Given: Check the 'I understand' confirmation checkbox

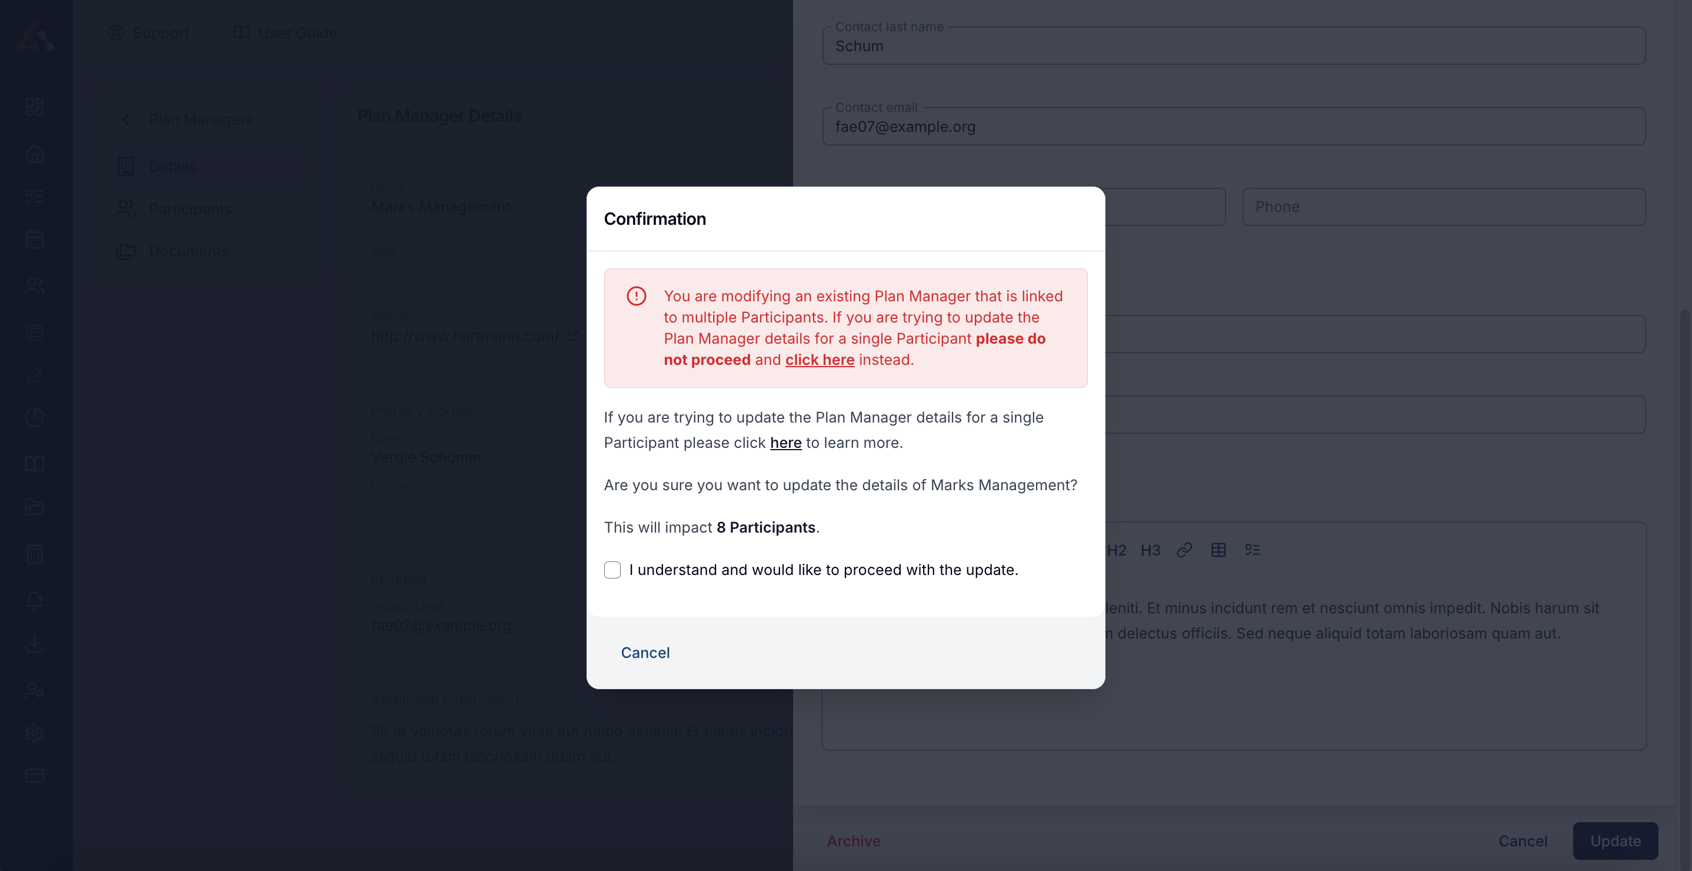Looking at the screenshot, I should [x=612, y=570].
